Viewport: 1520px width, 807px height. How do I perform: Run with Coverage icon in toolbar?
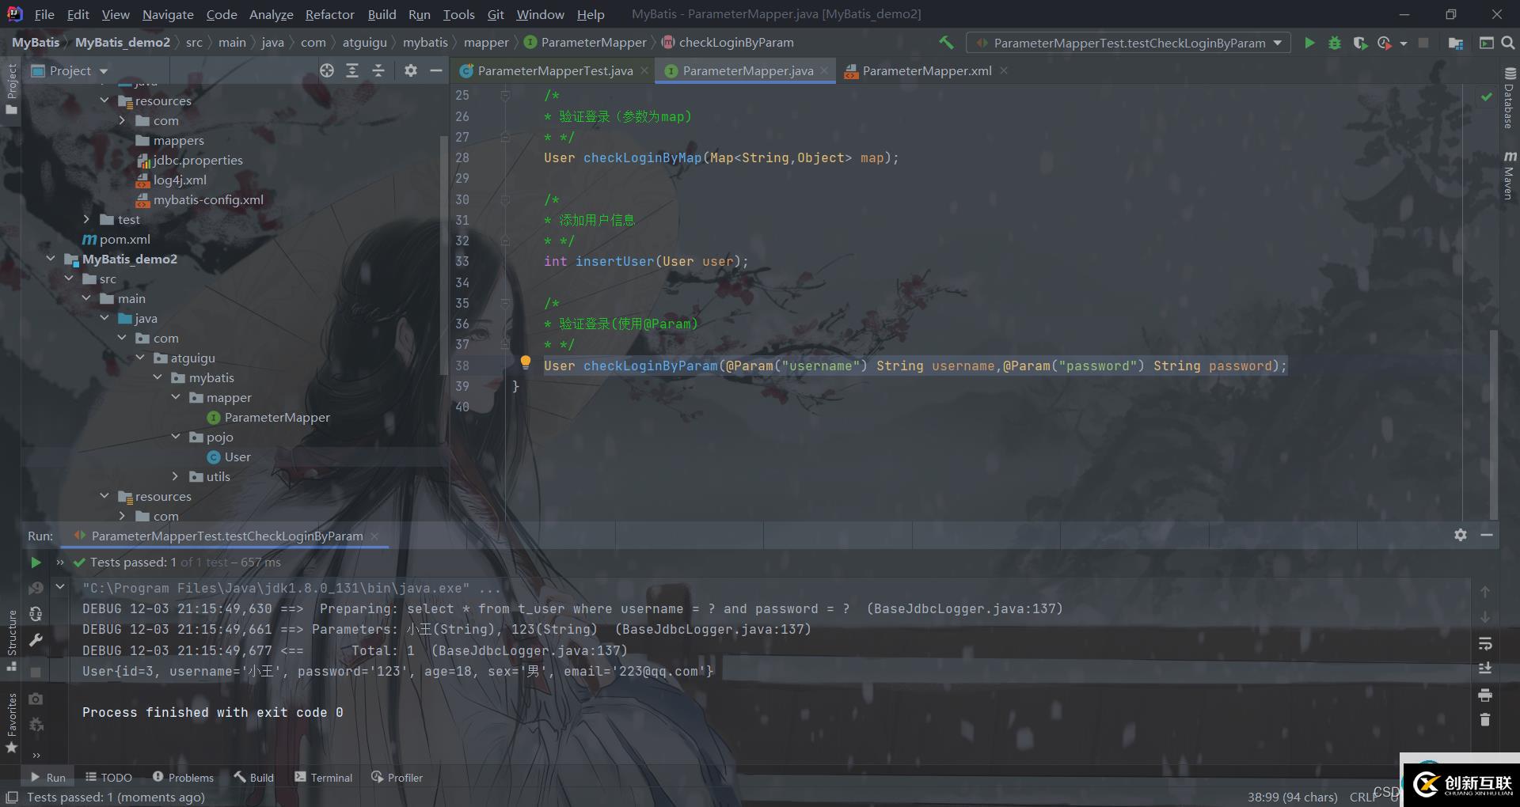[1360, 43]
